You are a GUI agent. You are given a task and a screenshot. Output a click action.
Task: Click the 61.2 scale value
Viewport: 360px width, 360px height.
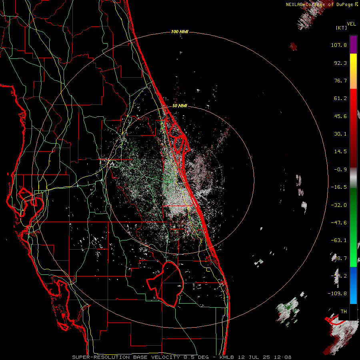point(340,98)
